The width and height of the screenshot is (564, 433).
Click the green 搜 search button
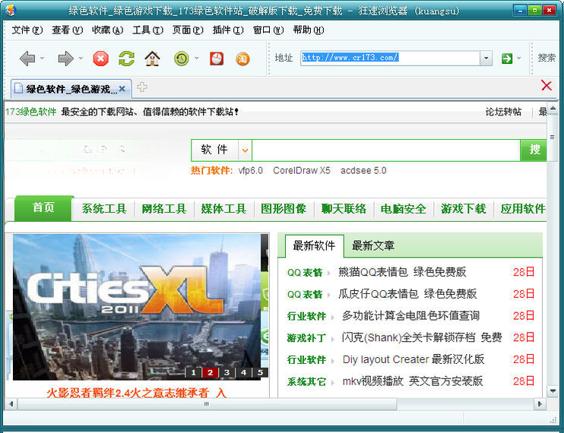point(534,150)
